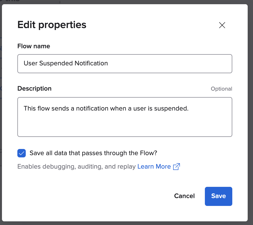Click the Description field label

[34, 89]
